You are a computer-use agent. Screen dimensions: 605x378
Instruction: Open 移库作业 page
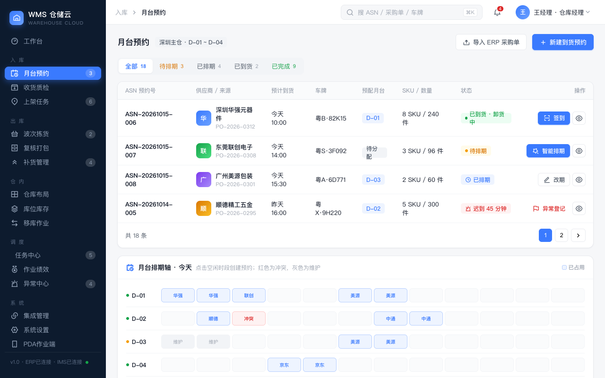53,223
